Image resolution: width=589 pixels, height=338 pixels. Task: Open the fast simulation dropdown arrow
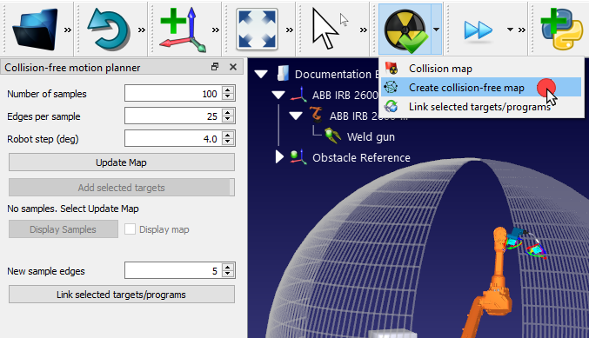click(510, 30)
